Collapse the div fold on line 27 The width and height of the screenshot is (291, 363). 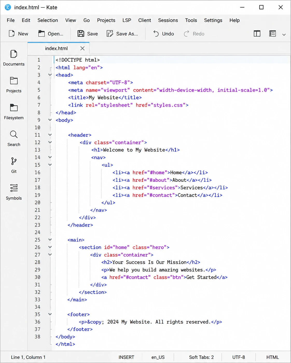50,255
